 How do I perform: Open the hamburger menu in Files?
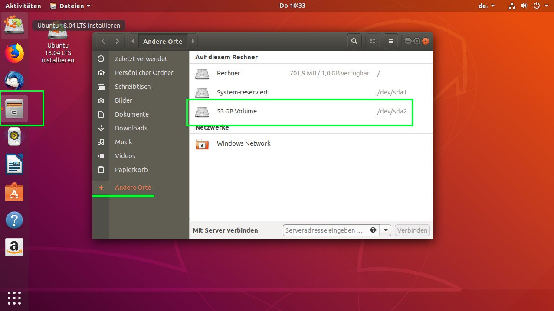(x=390, y=41)
